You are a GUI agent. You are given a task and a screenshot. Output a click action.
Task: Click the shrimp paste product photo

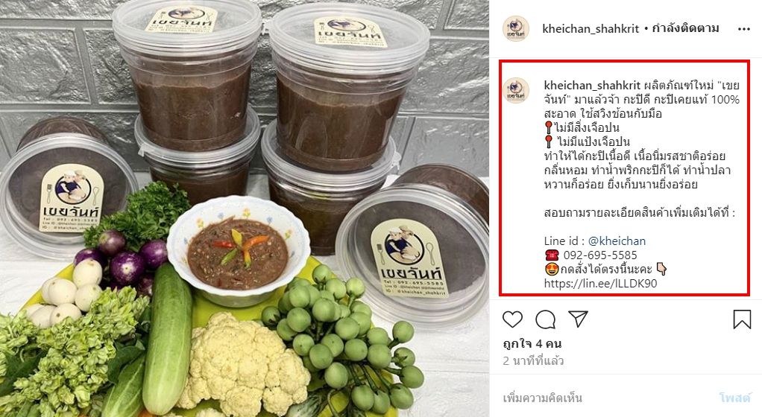tap(245, 208)
